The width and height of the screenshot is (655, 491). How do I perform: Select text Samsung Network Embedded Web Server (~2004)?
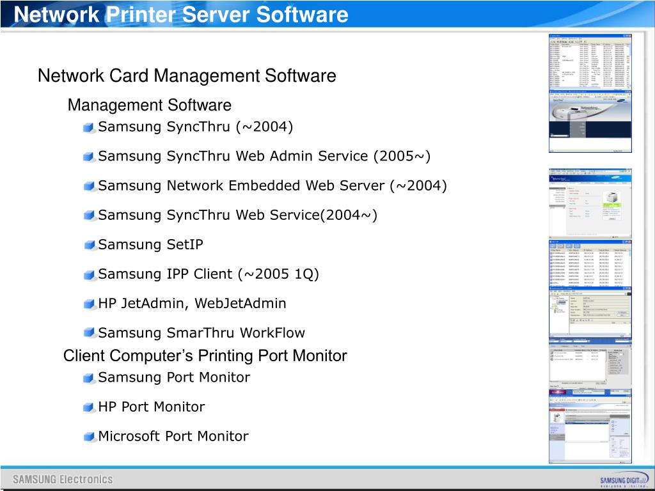(272, 185)
